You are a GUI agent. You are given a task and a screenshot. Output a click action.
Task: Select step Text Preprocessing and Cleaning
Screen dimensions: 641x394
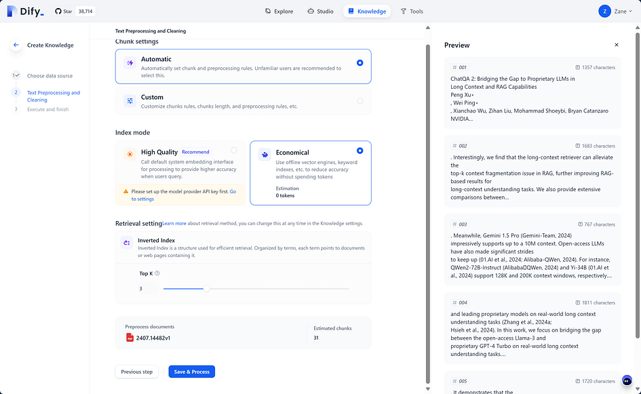(54, 96)
